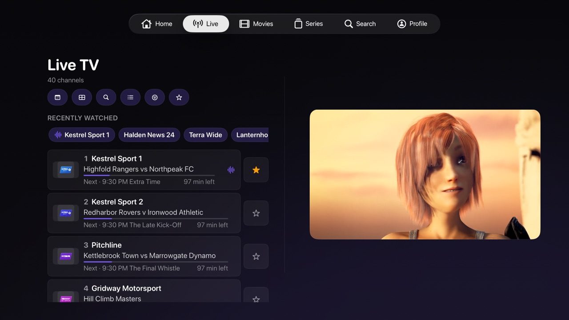Screen dimensions: 569x320
Task: Open Movies tab
Action: (256, 24)
